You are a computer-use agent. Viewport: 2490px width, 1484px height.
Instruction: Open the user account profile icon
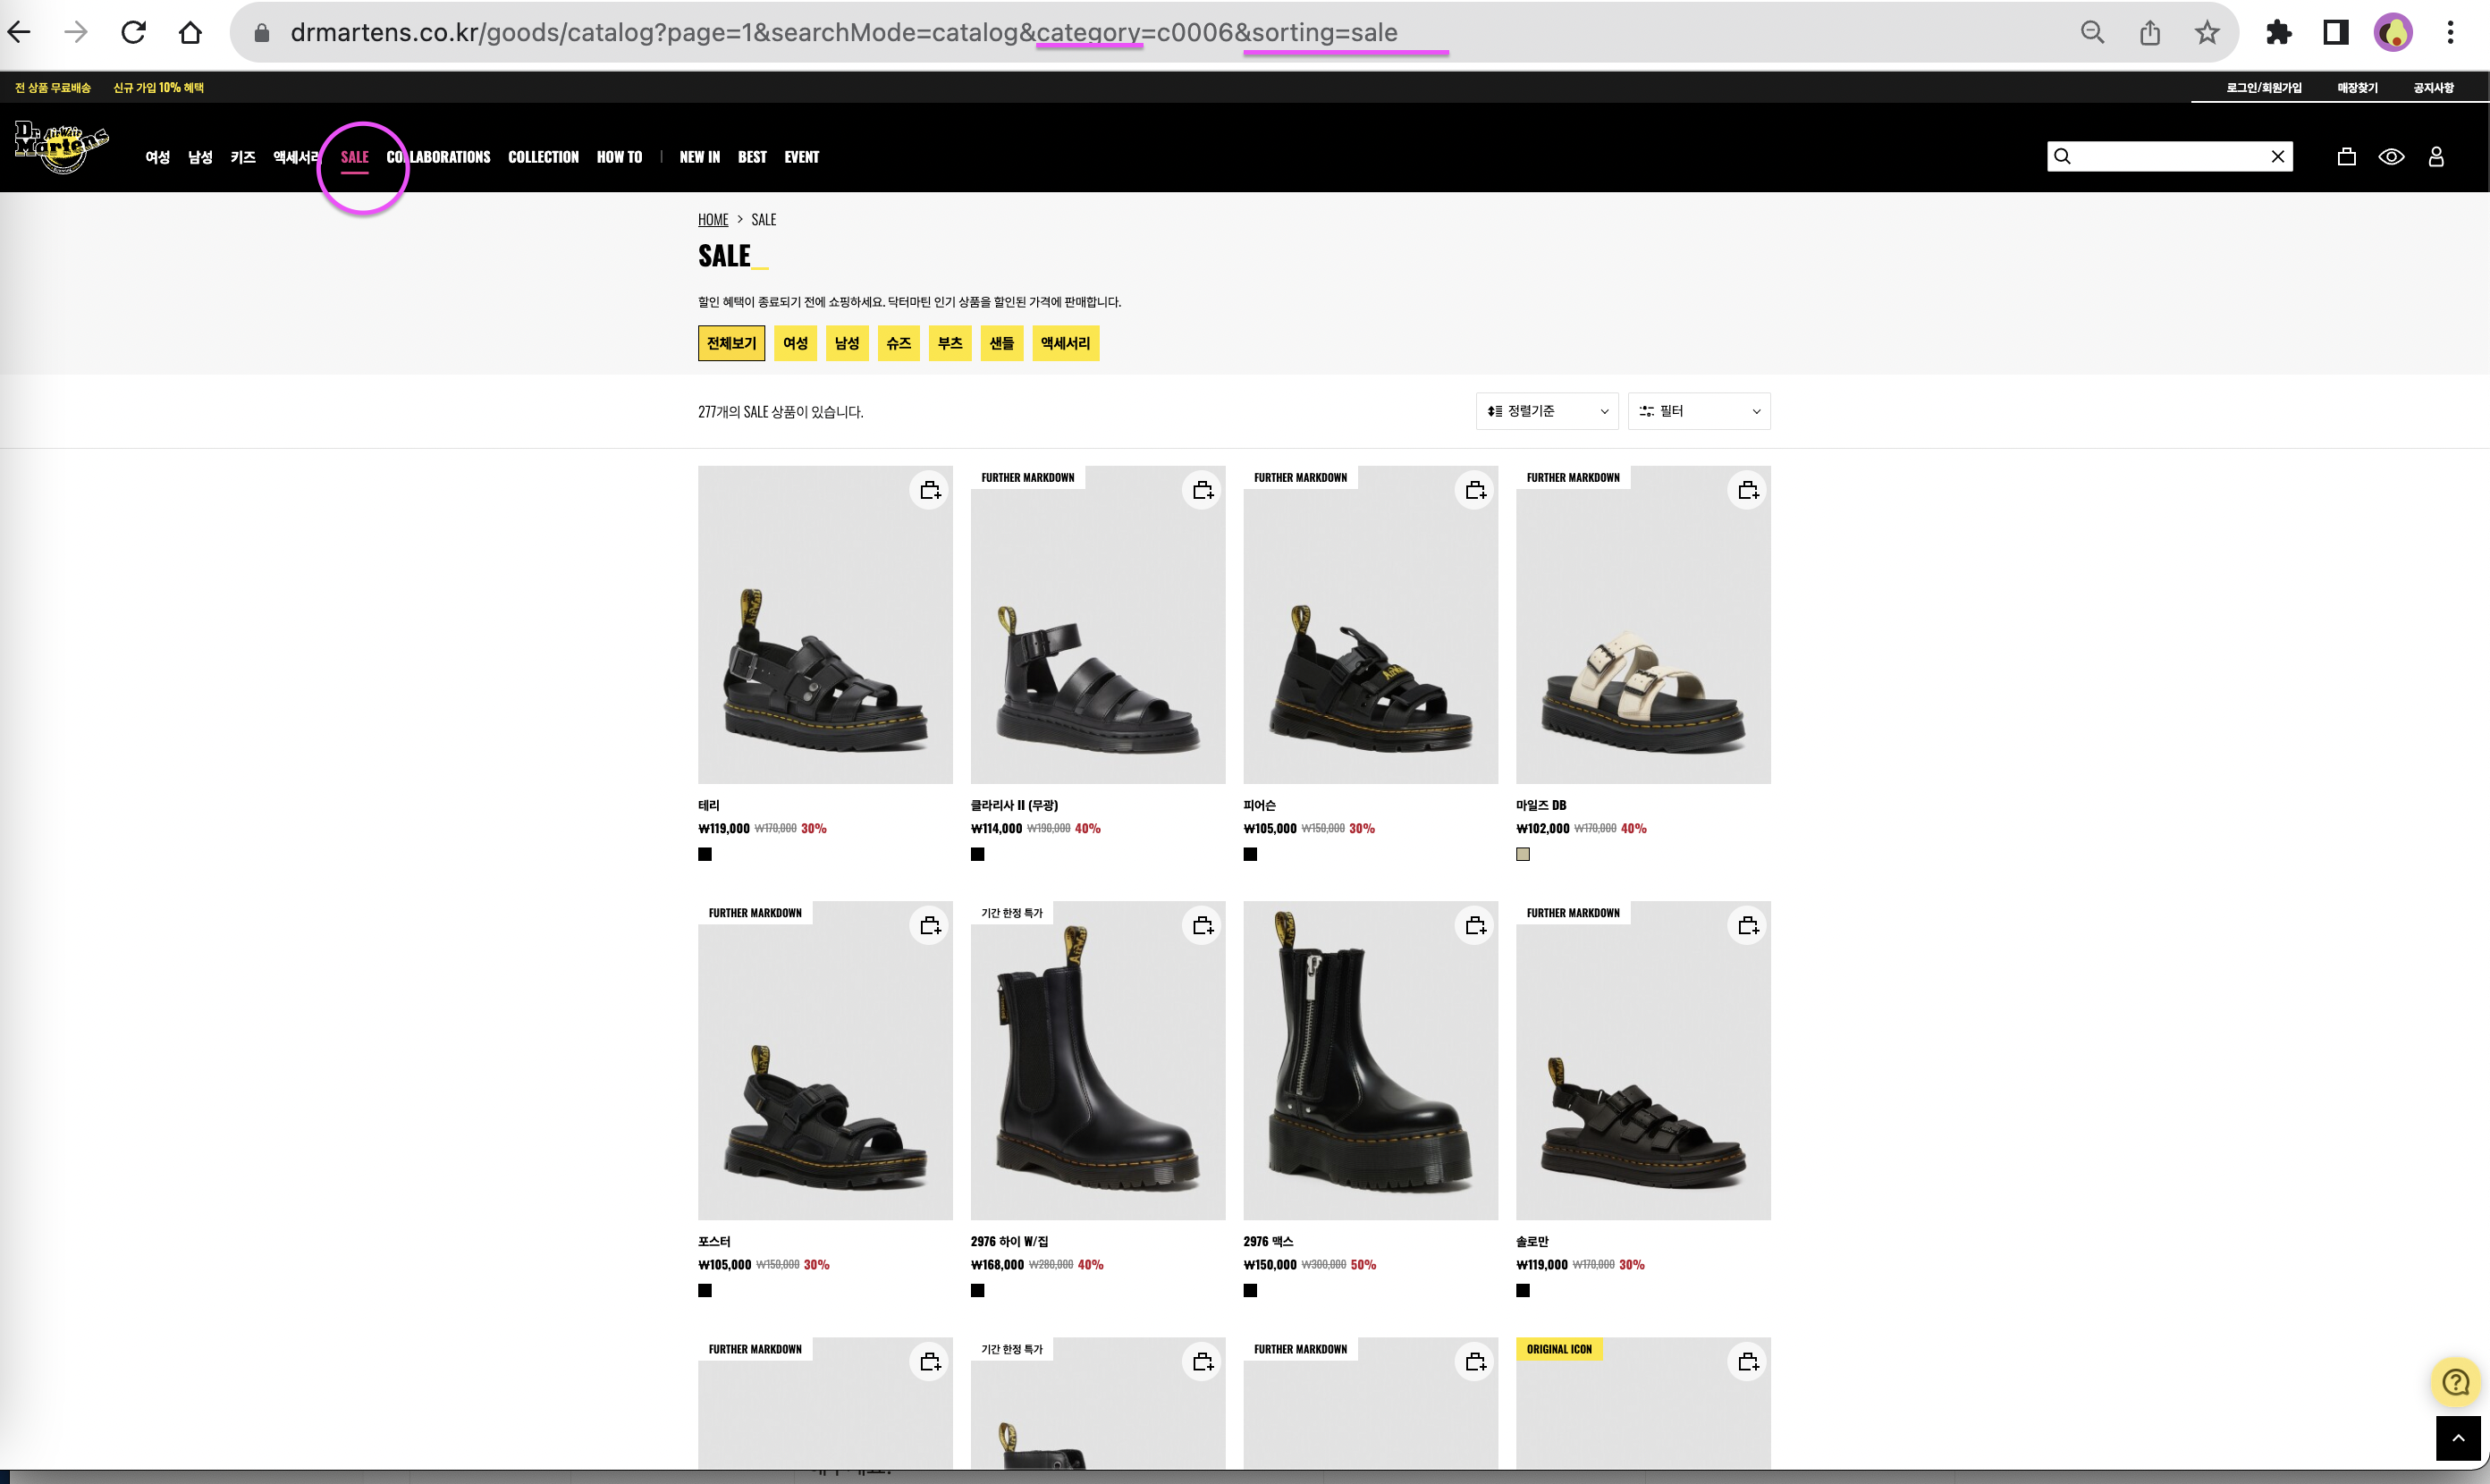2436,157
